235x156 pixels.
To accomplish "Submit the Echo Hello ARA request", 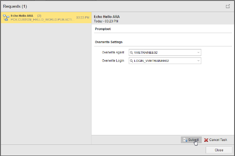I will [x=191, y=140].
